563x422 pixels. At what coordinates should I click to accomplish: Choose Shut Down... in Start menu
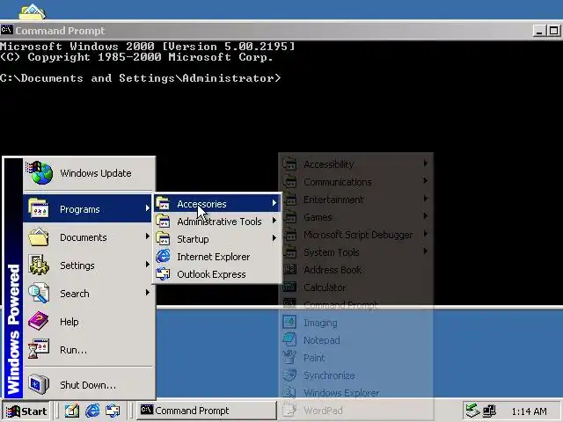pos(89,385)
